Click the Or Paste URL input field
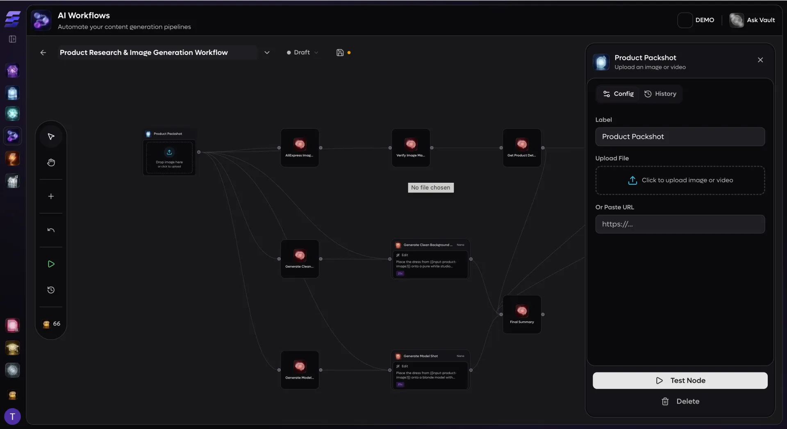The image size is (787, 429). 680,224
